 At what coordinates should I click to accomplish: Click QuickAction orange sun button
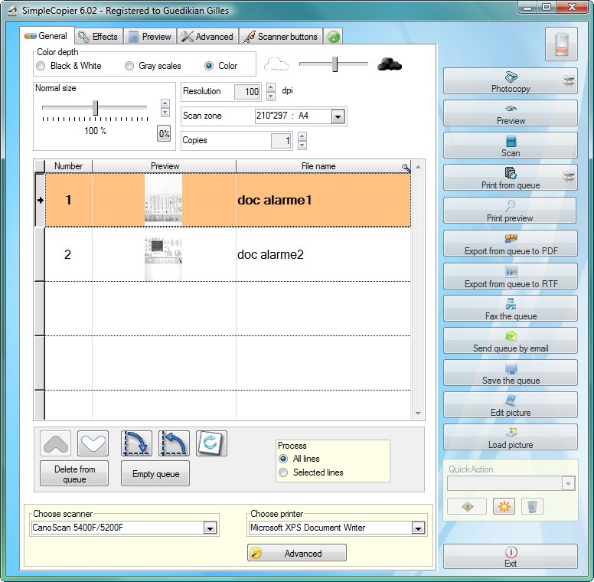click(x=504, y=507)
